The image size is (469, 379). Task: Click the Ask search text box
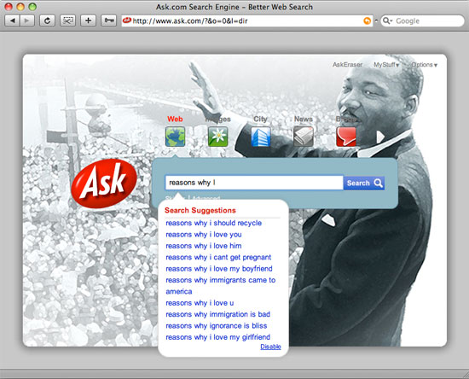pos(254,183)
